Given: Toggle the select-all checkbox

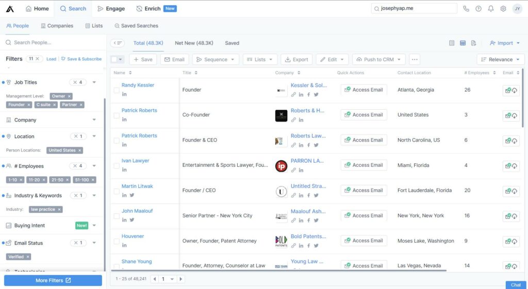Looking at the screenshot, I should click(x=114, y=60).
